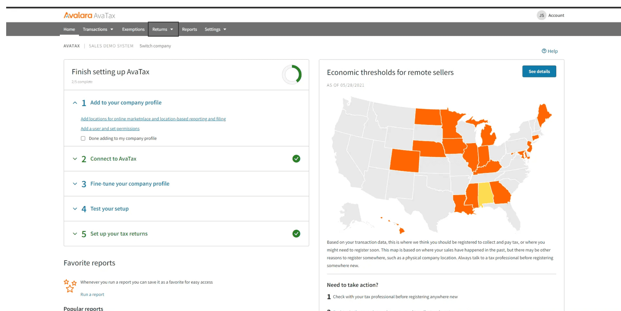Click the green checkmark beside Connect to AvaTax
This screenshot has height=311, width=621.
[x=296, y=159]
